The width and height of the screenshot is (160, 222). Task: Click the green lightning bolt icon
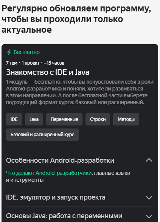coord(9,52)
